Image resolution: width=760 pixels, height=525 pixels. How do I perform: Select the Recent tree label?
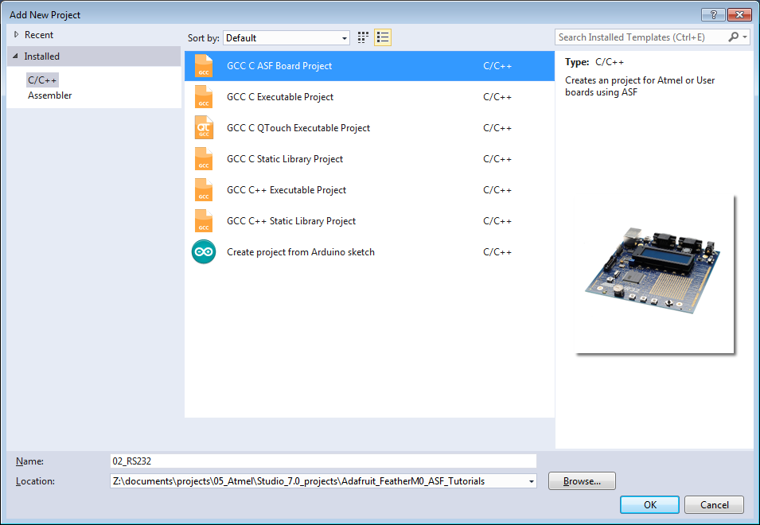[x=39, y=35]
